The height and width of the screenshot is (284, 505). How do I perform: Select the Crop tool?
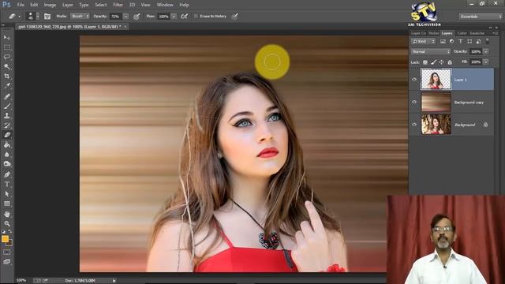click(x=7, y=77)
